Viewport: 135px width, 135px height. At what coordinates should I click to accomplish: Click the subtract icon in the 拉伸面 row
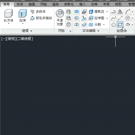point(77,18)
